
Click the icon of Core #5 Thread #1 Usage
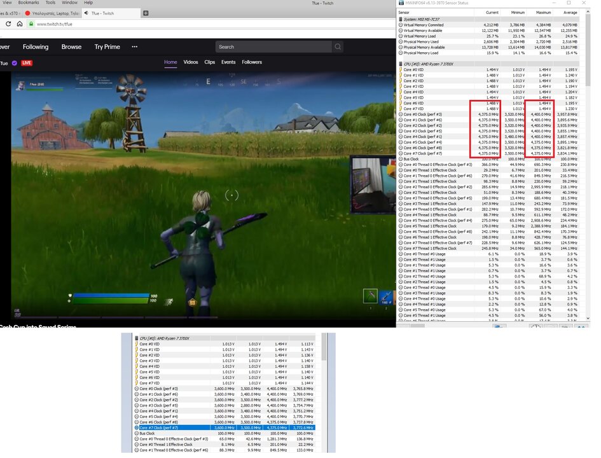401,316
